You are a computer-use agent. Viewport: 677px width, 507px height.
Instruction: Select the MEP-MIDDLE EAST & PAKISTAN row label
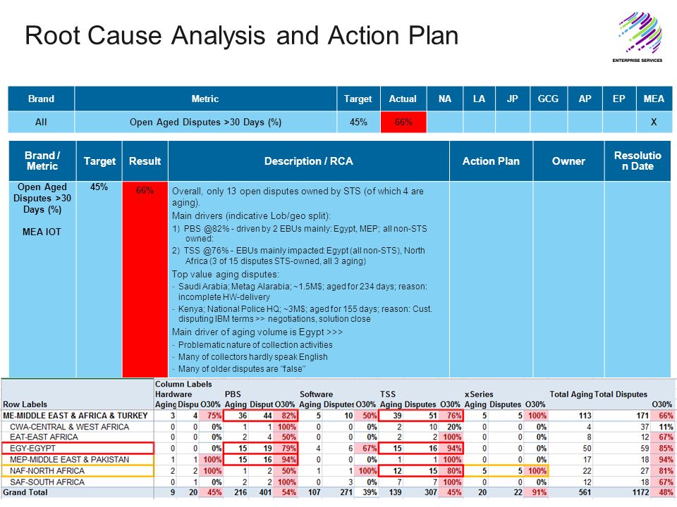click(x=70, y=460)
